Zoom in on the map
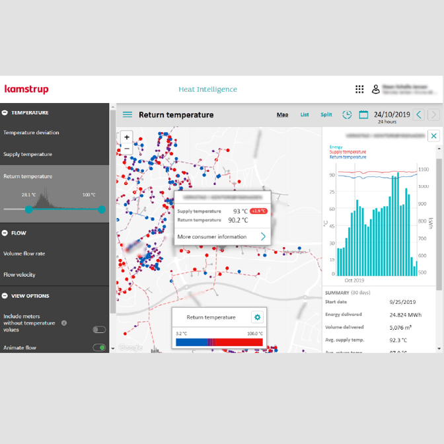This screenshot has height=444, width=444. coord(127,137)
